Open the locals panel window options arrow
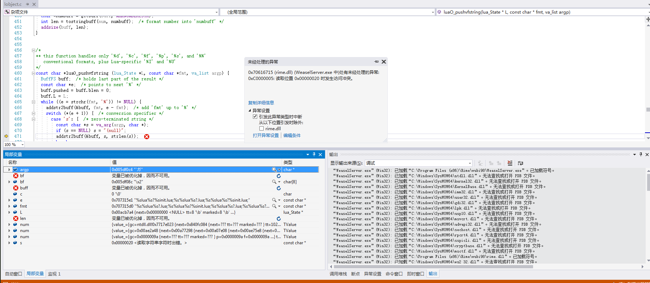 point(307,155)
